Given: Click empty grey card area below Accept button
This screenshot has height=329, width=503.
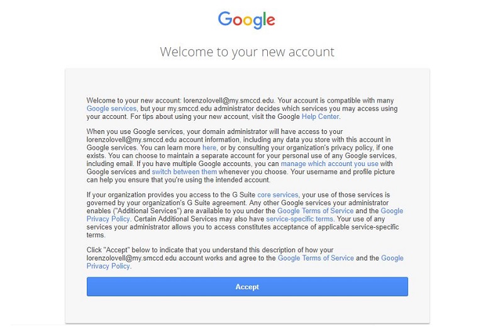Looking at the screenshot, I should [x=247, y=309].
